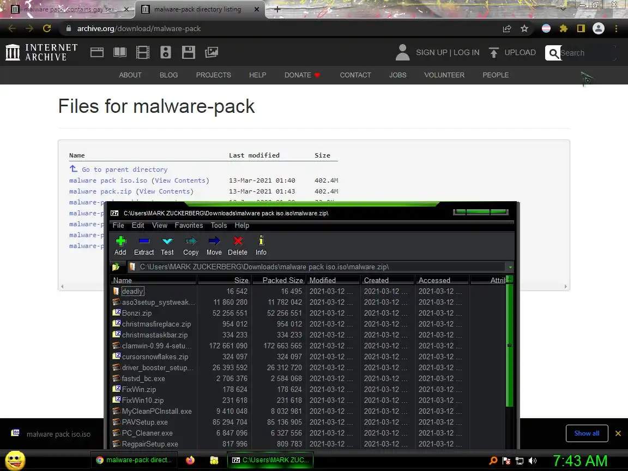
Task: Open the 7-Zip Tools menu
Action: click(x=219, y=226)
